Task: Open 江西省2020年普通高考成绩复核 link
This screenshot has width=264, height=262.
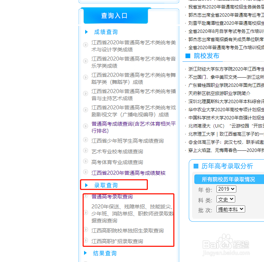Action: 128,173
